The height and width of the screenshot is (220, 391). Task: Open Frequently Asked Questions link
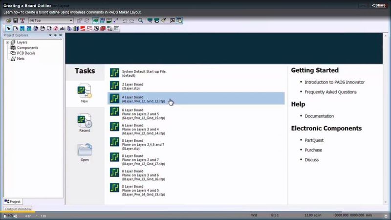click(x=330, y=92)
